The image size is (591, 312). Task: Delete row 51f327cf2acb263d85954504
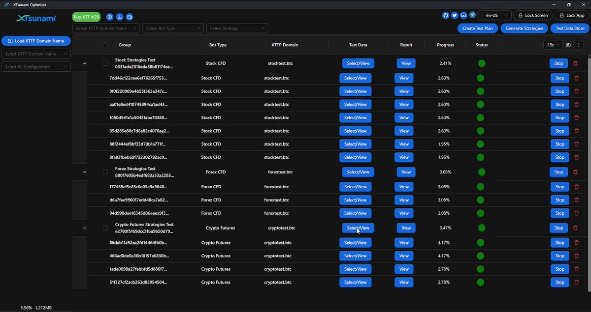tap(576, 283)
